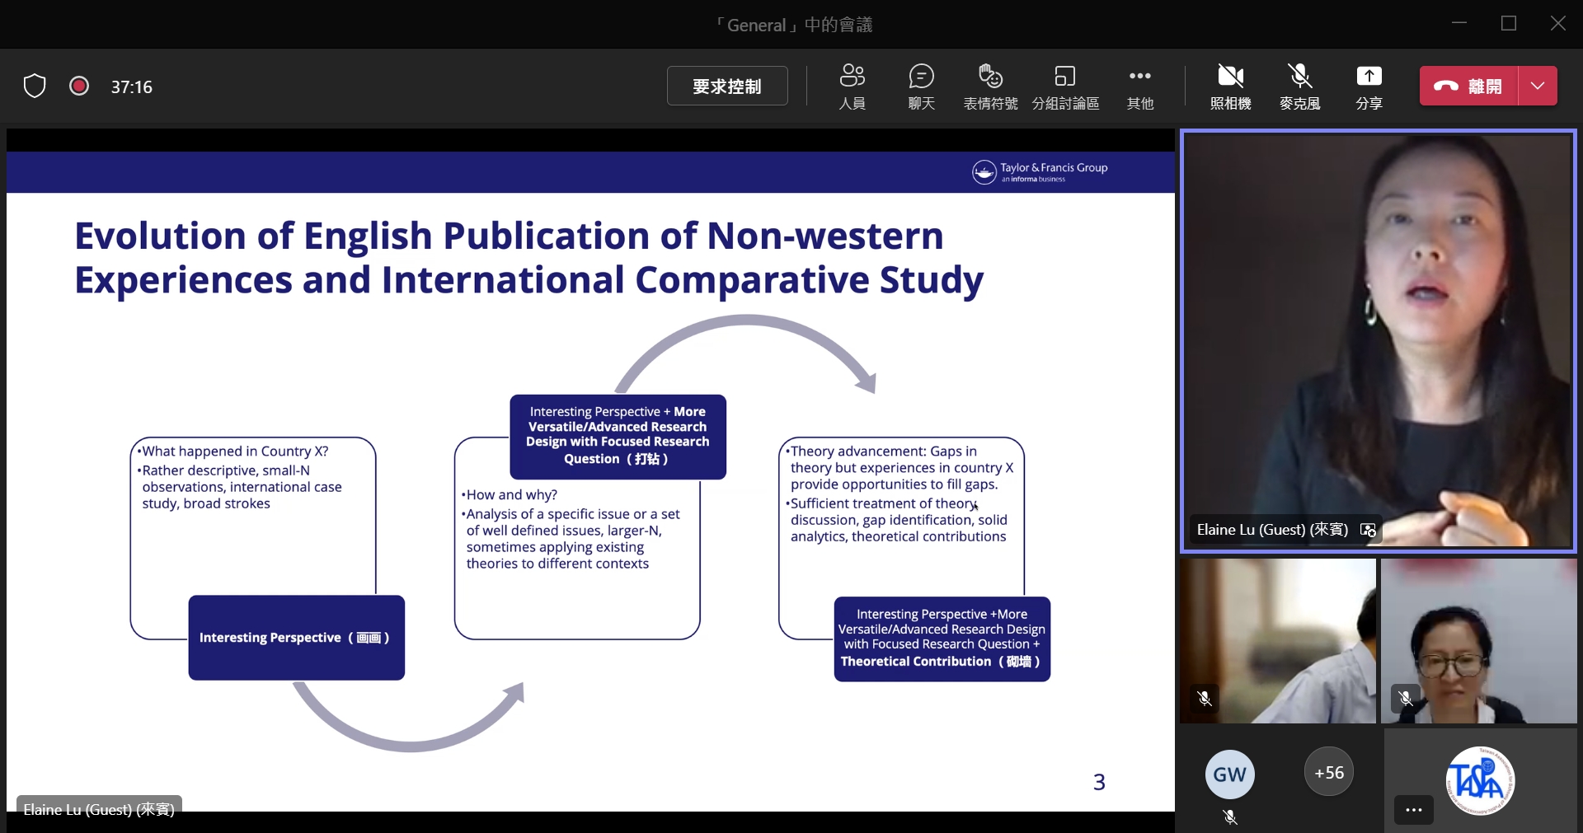1583x833 pixels.
Task: Click the GW participant avatar
Action: pos(1229,774)
